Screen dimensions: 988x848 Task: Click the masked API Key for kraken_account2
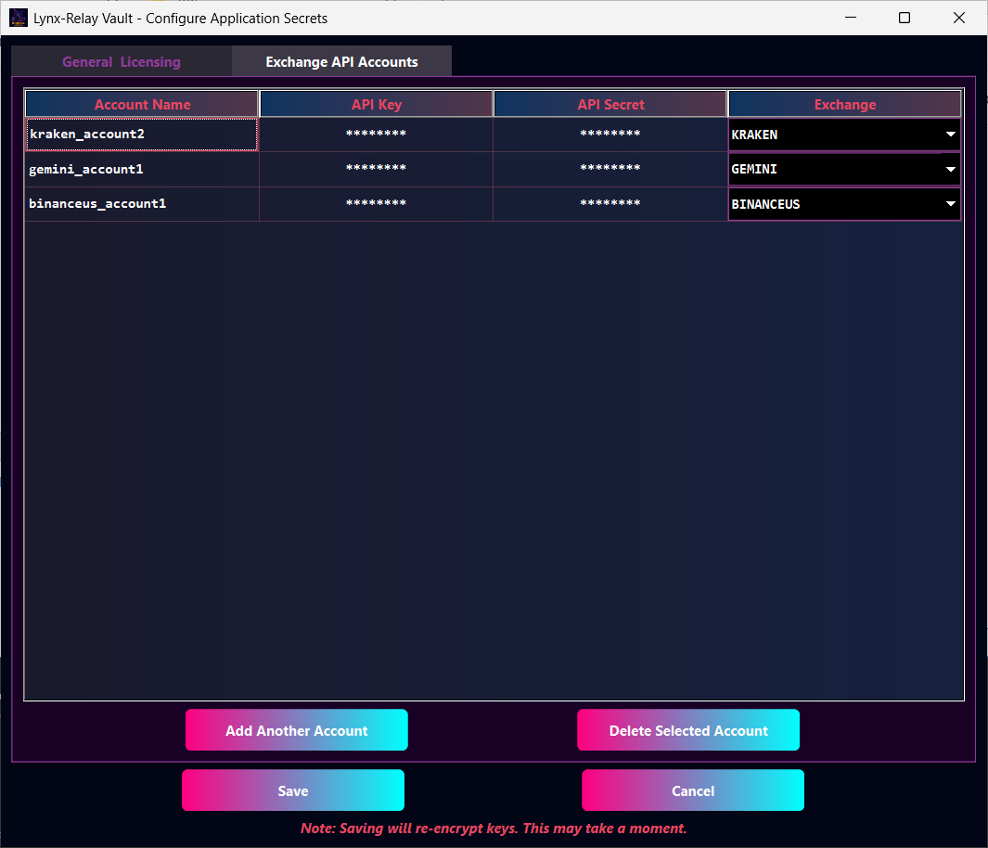[x=376, y=135]
